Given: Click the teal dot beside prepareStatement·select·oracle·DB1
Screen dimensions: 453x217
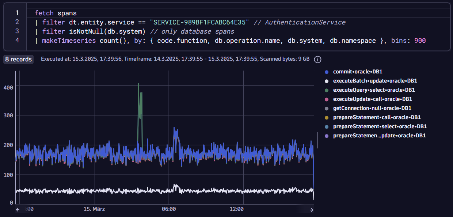Looking at the screenshot, I should point(327,126).
